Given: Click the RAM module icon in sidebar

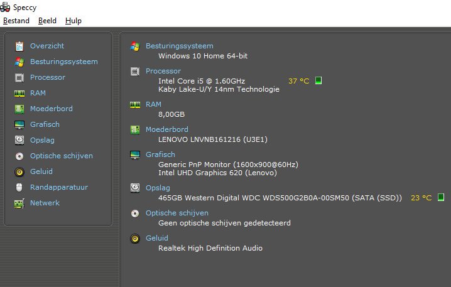Looking at the screenshot, I should pos(19,93).
